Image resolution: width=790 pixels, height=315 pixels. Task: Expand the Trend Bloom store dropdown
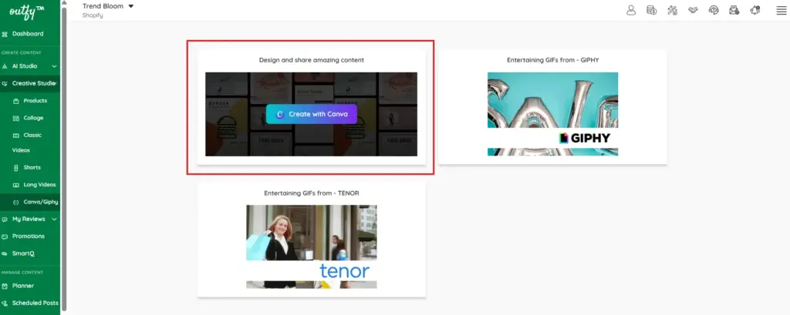coord(131,6)
